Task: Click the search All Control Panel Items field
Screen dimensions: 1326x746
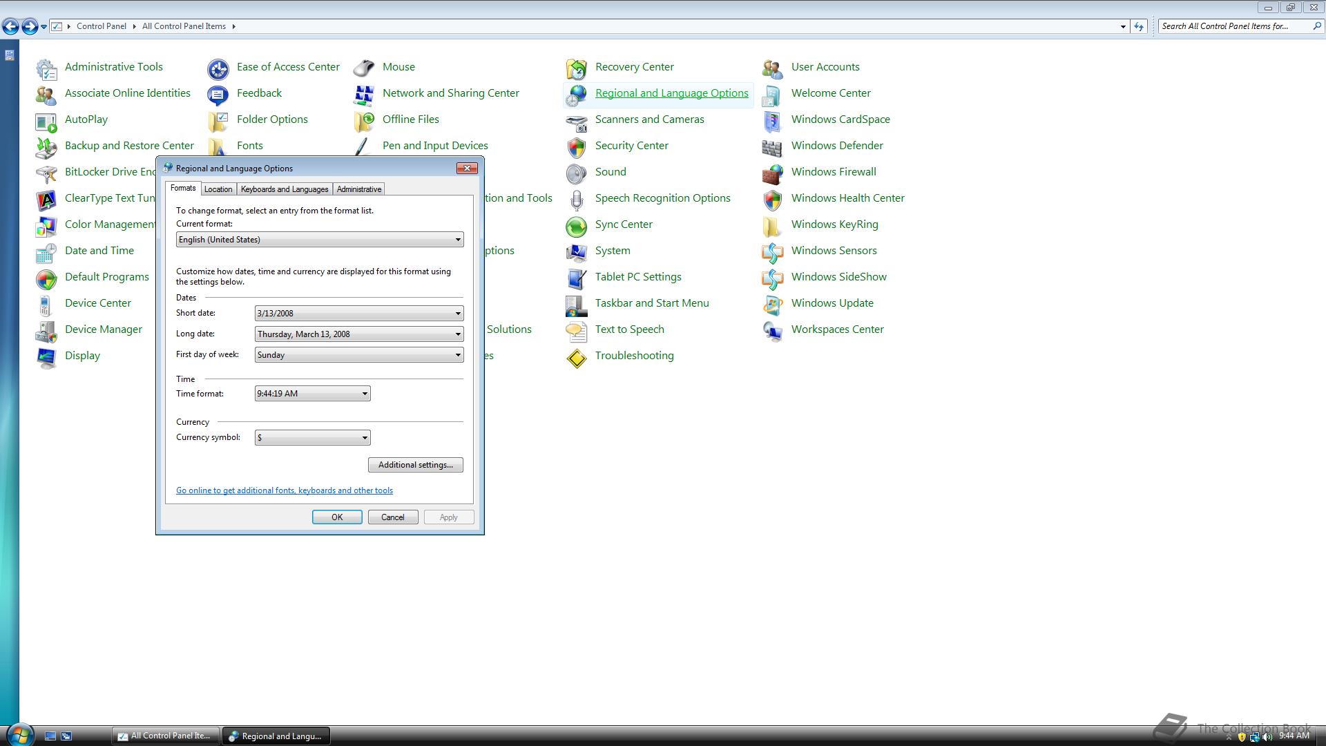Action: point(1233,26)
